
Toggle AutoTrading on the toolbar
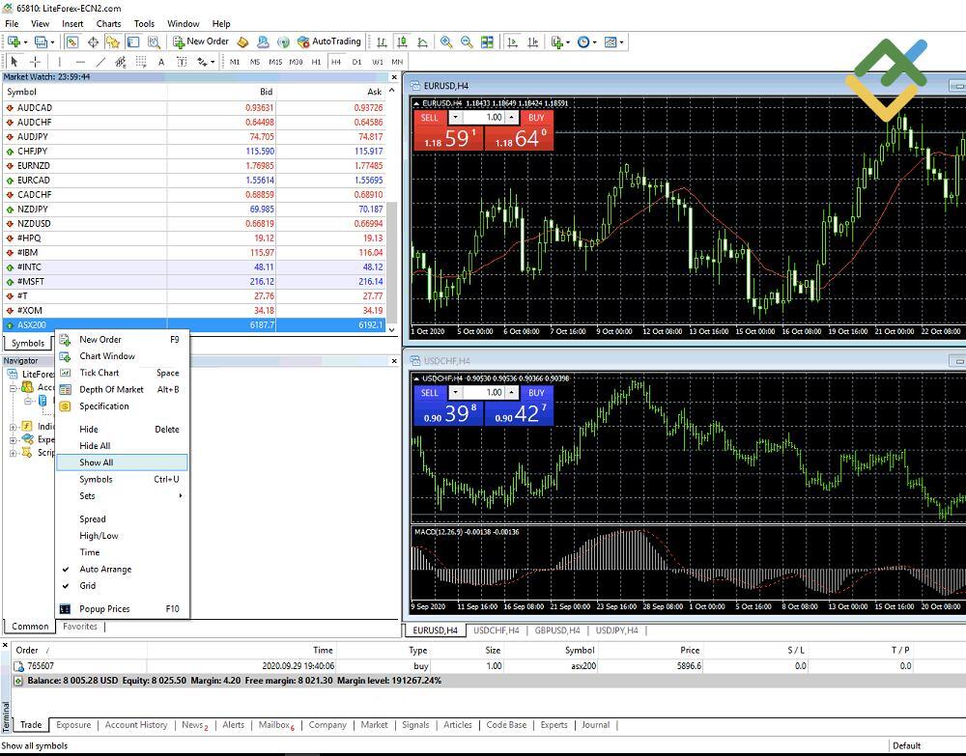tap(335, 42)
